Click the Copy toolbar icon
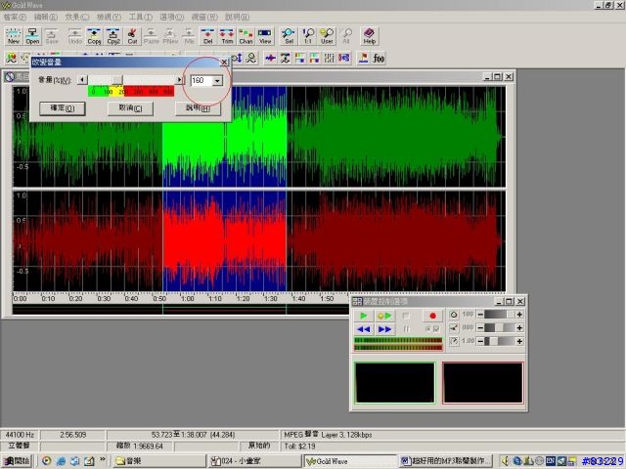Image resolution: width=626 pixels, height=469 pixels. (x=94, y=36)
